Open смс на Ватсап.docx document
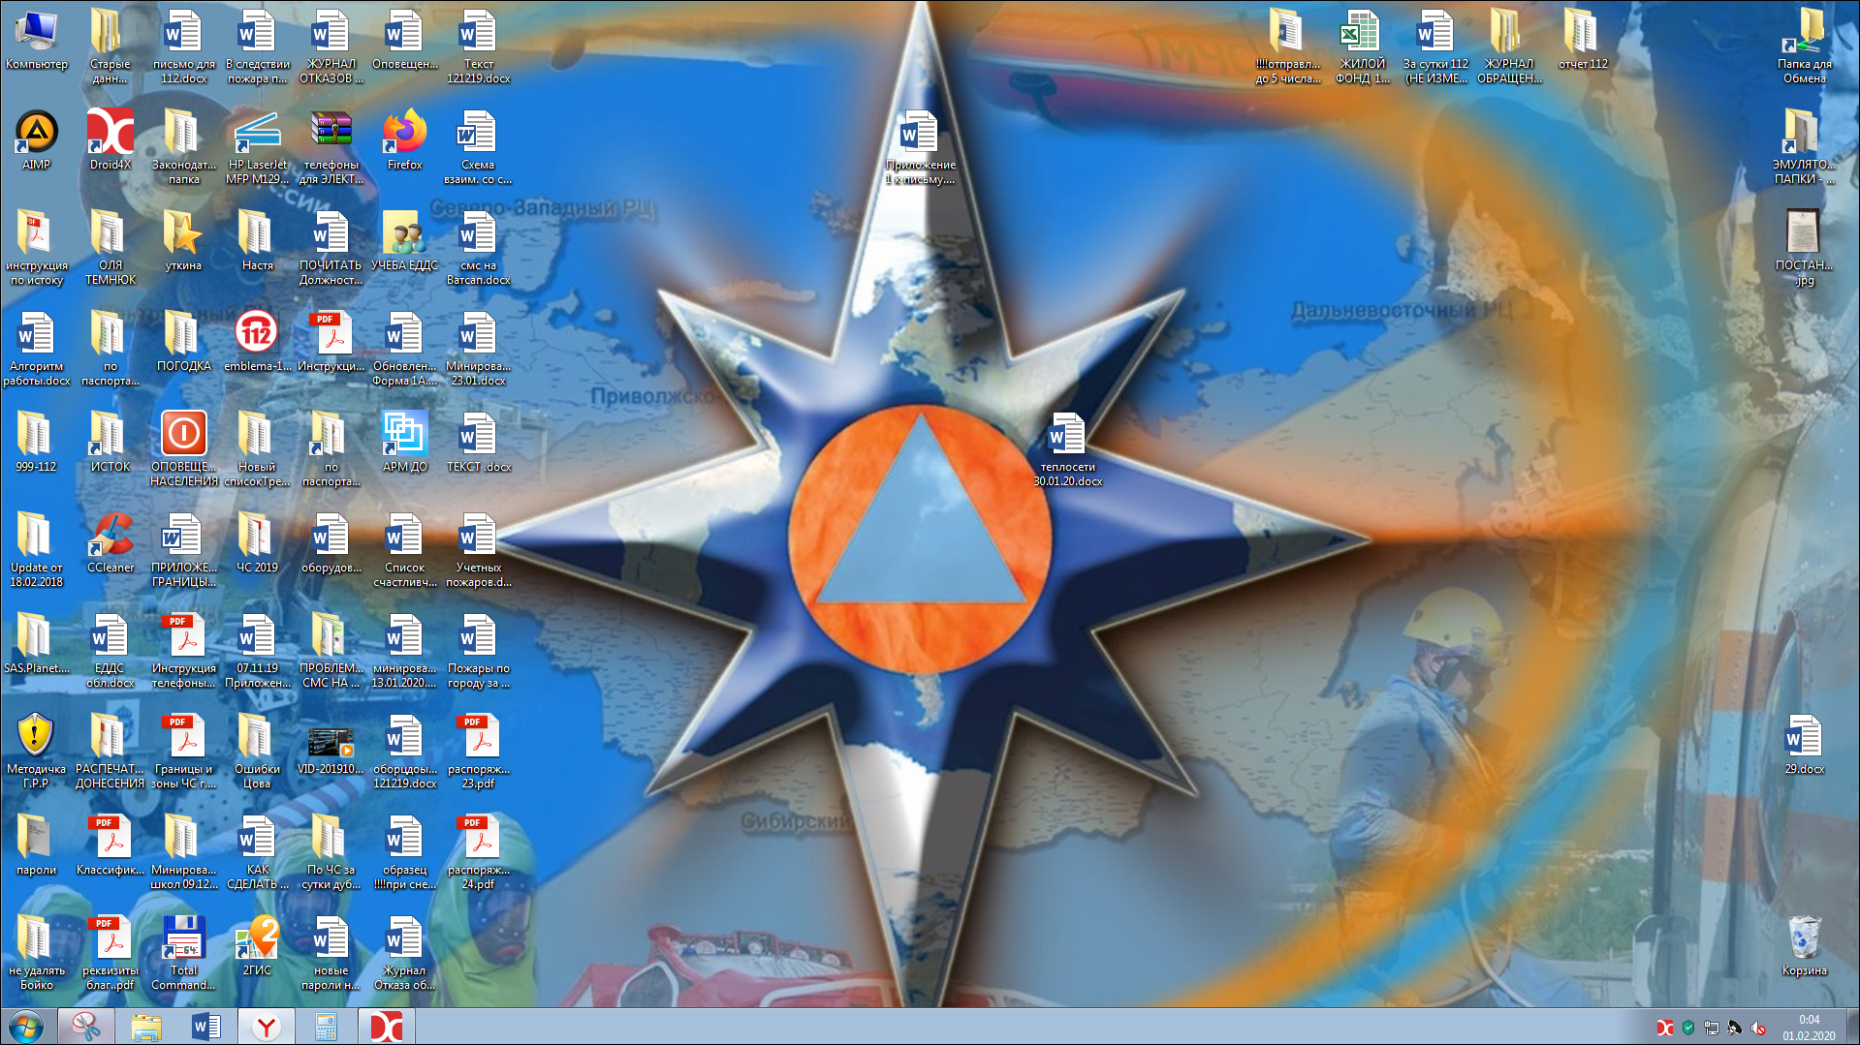The width and height of the screenshot is (1860, 1045). click(x=479, y=248)
